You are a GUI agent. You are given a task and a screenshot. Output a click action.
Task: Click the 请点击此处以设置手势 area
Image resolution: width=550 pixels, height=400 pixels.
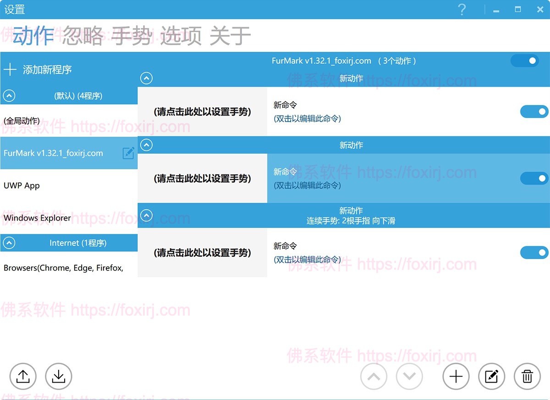(202, 111)
